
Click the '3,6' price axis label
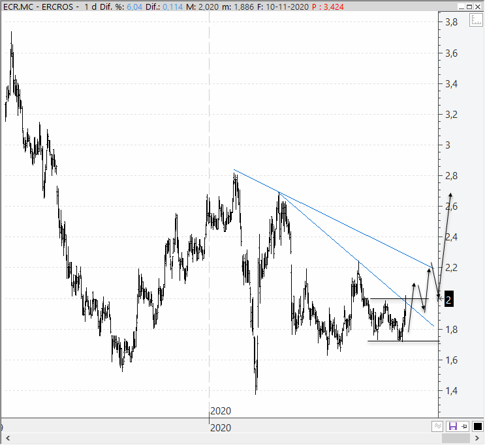pyautogui.click(x=451, y=53)
